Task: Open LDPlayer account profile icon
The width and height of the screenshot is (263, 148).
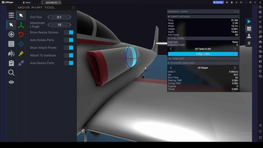Action: (232, 2)
